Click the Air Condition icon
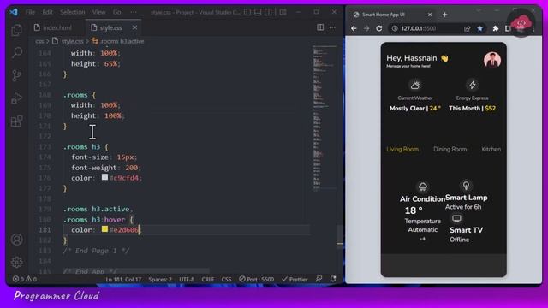The height and width of the screenshot is (308, 548). [422, 187]
